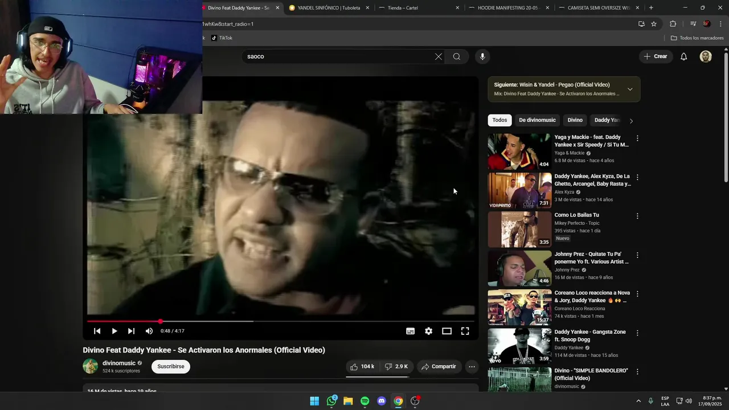This screenshot has width=729, height=410.
Task: Click the divinomusic channel name
Action: click(x=119, y=363)
